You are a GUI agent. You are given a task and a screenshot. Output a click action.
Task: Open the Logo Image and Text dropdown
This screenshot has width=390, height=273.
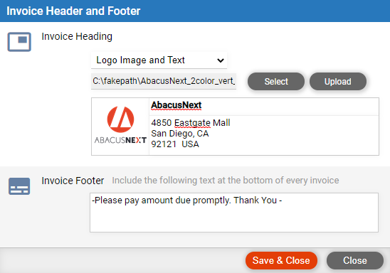pos(159,60)
